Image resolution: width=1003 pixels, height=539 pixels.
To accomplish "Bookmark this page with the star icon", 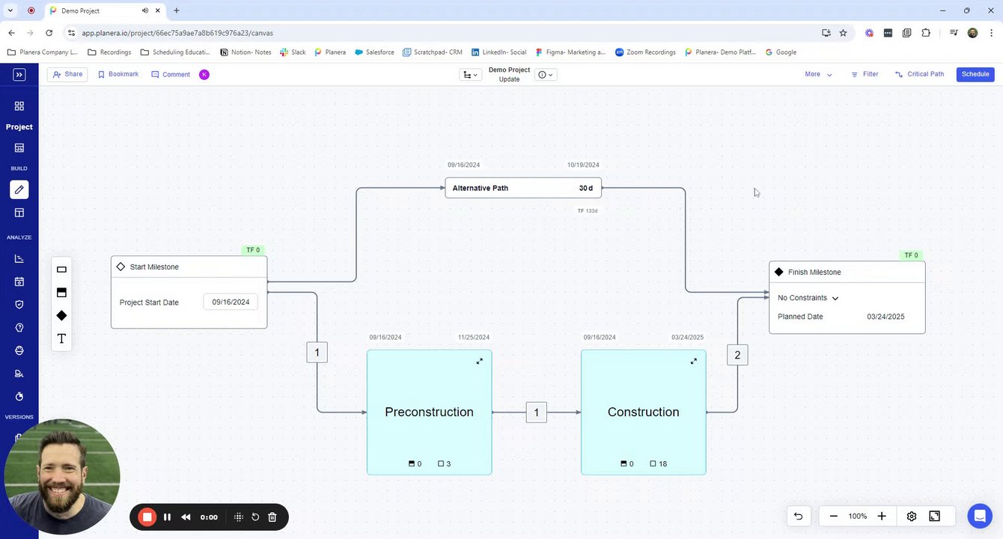I will 843,33.
